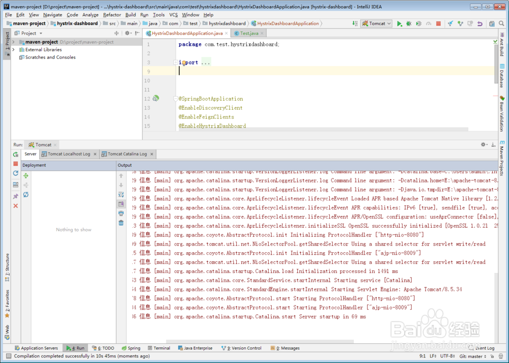509x363 pixels.
Task: Open the Tomcat run configuration dropdown
Action: [x=377, y=24]
